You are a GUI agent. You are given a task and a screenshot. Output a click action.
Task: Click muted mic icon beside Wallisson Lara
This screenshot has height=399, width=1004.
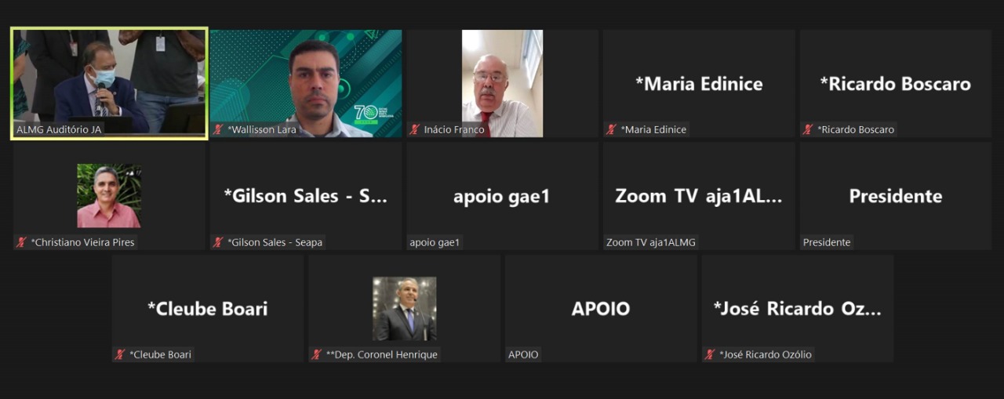217,129
